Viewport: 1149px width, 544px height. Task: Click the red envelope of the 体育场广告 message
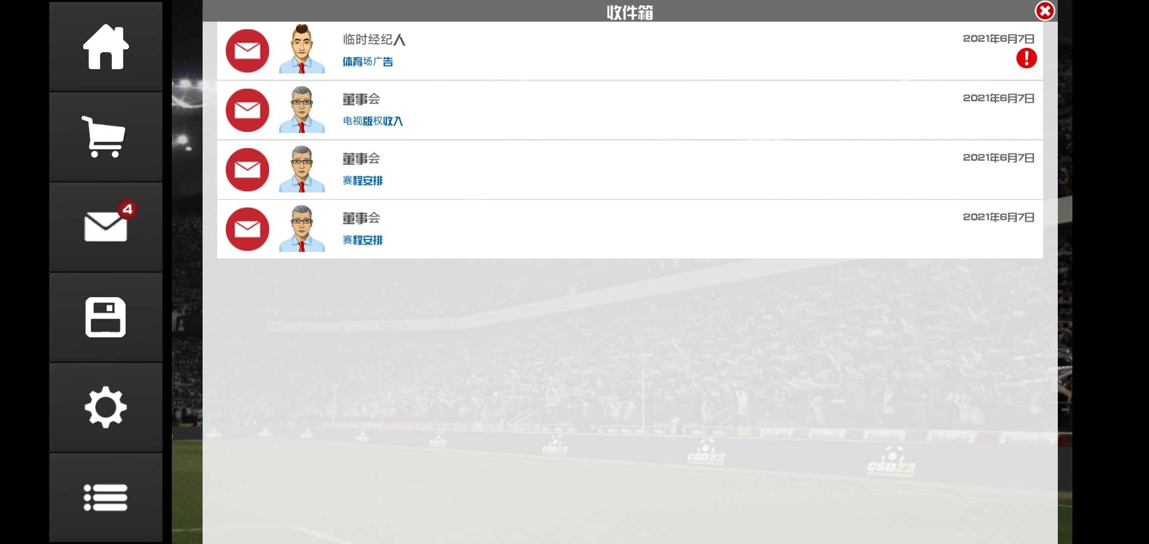click(247, 51)
